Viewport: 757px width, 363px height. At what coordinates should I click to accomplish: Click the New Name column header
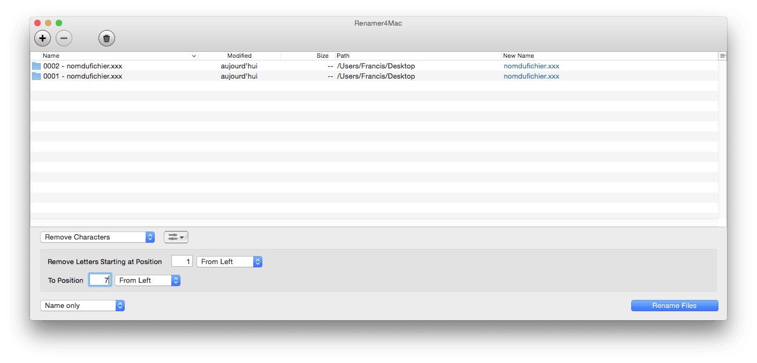610,56
